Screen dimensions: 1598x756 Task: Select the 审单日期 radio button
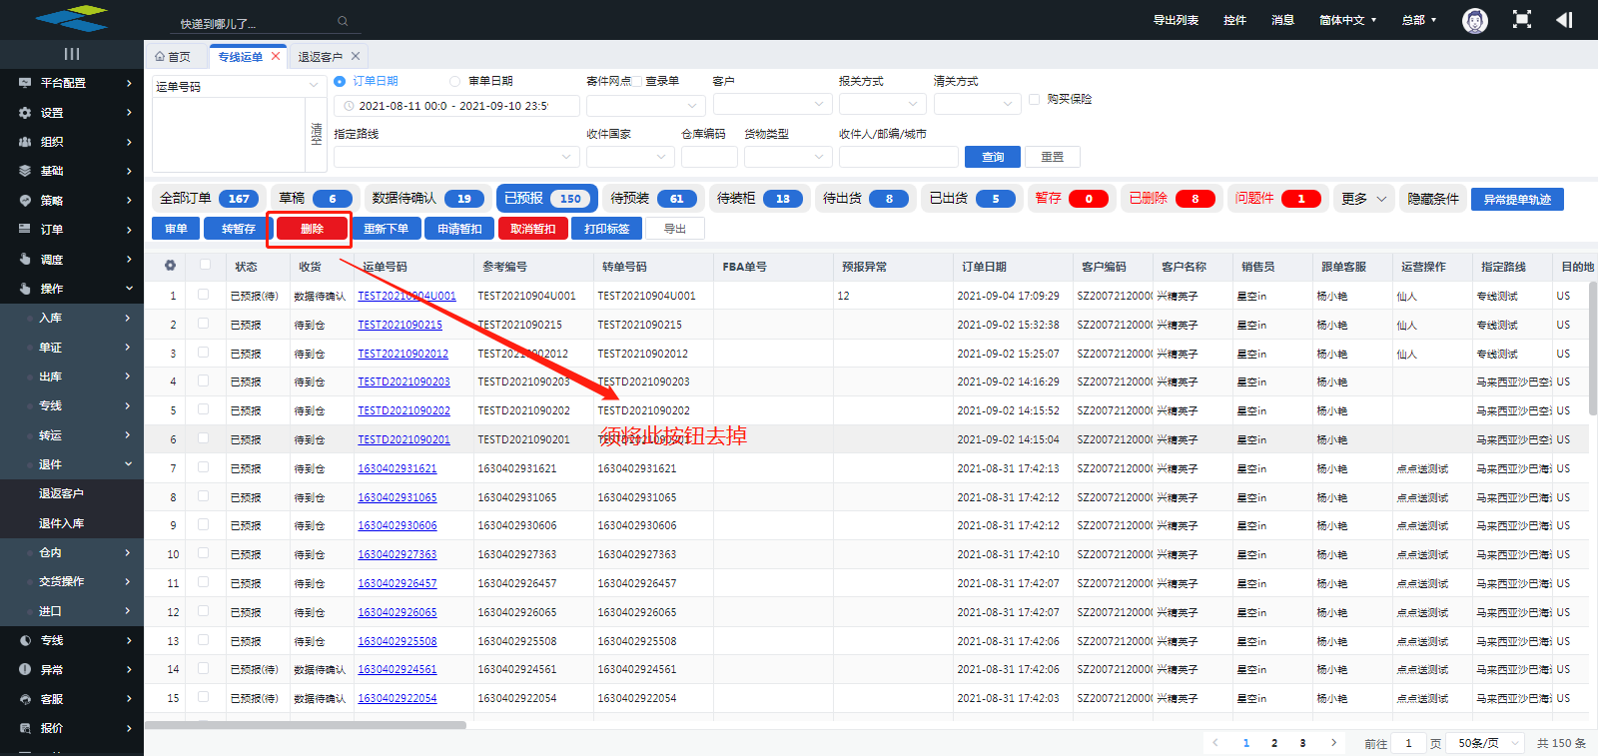pos(455,81)
